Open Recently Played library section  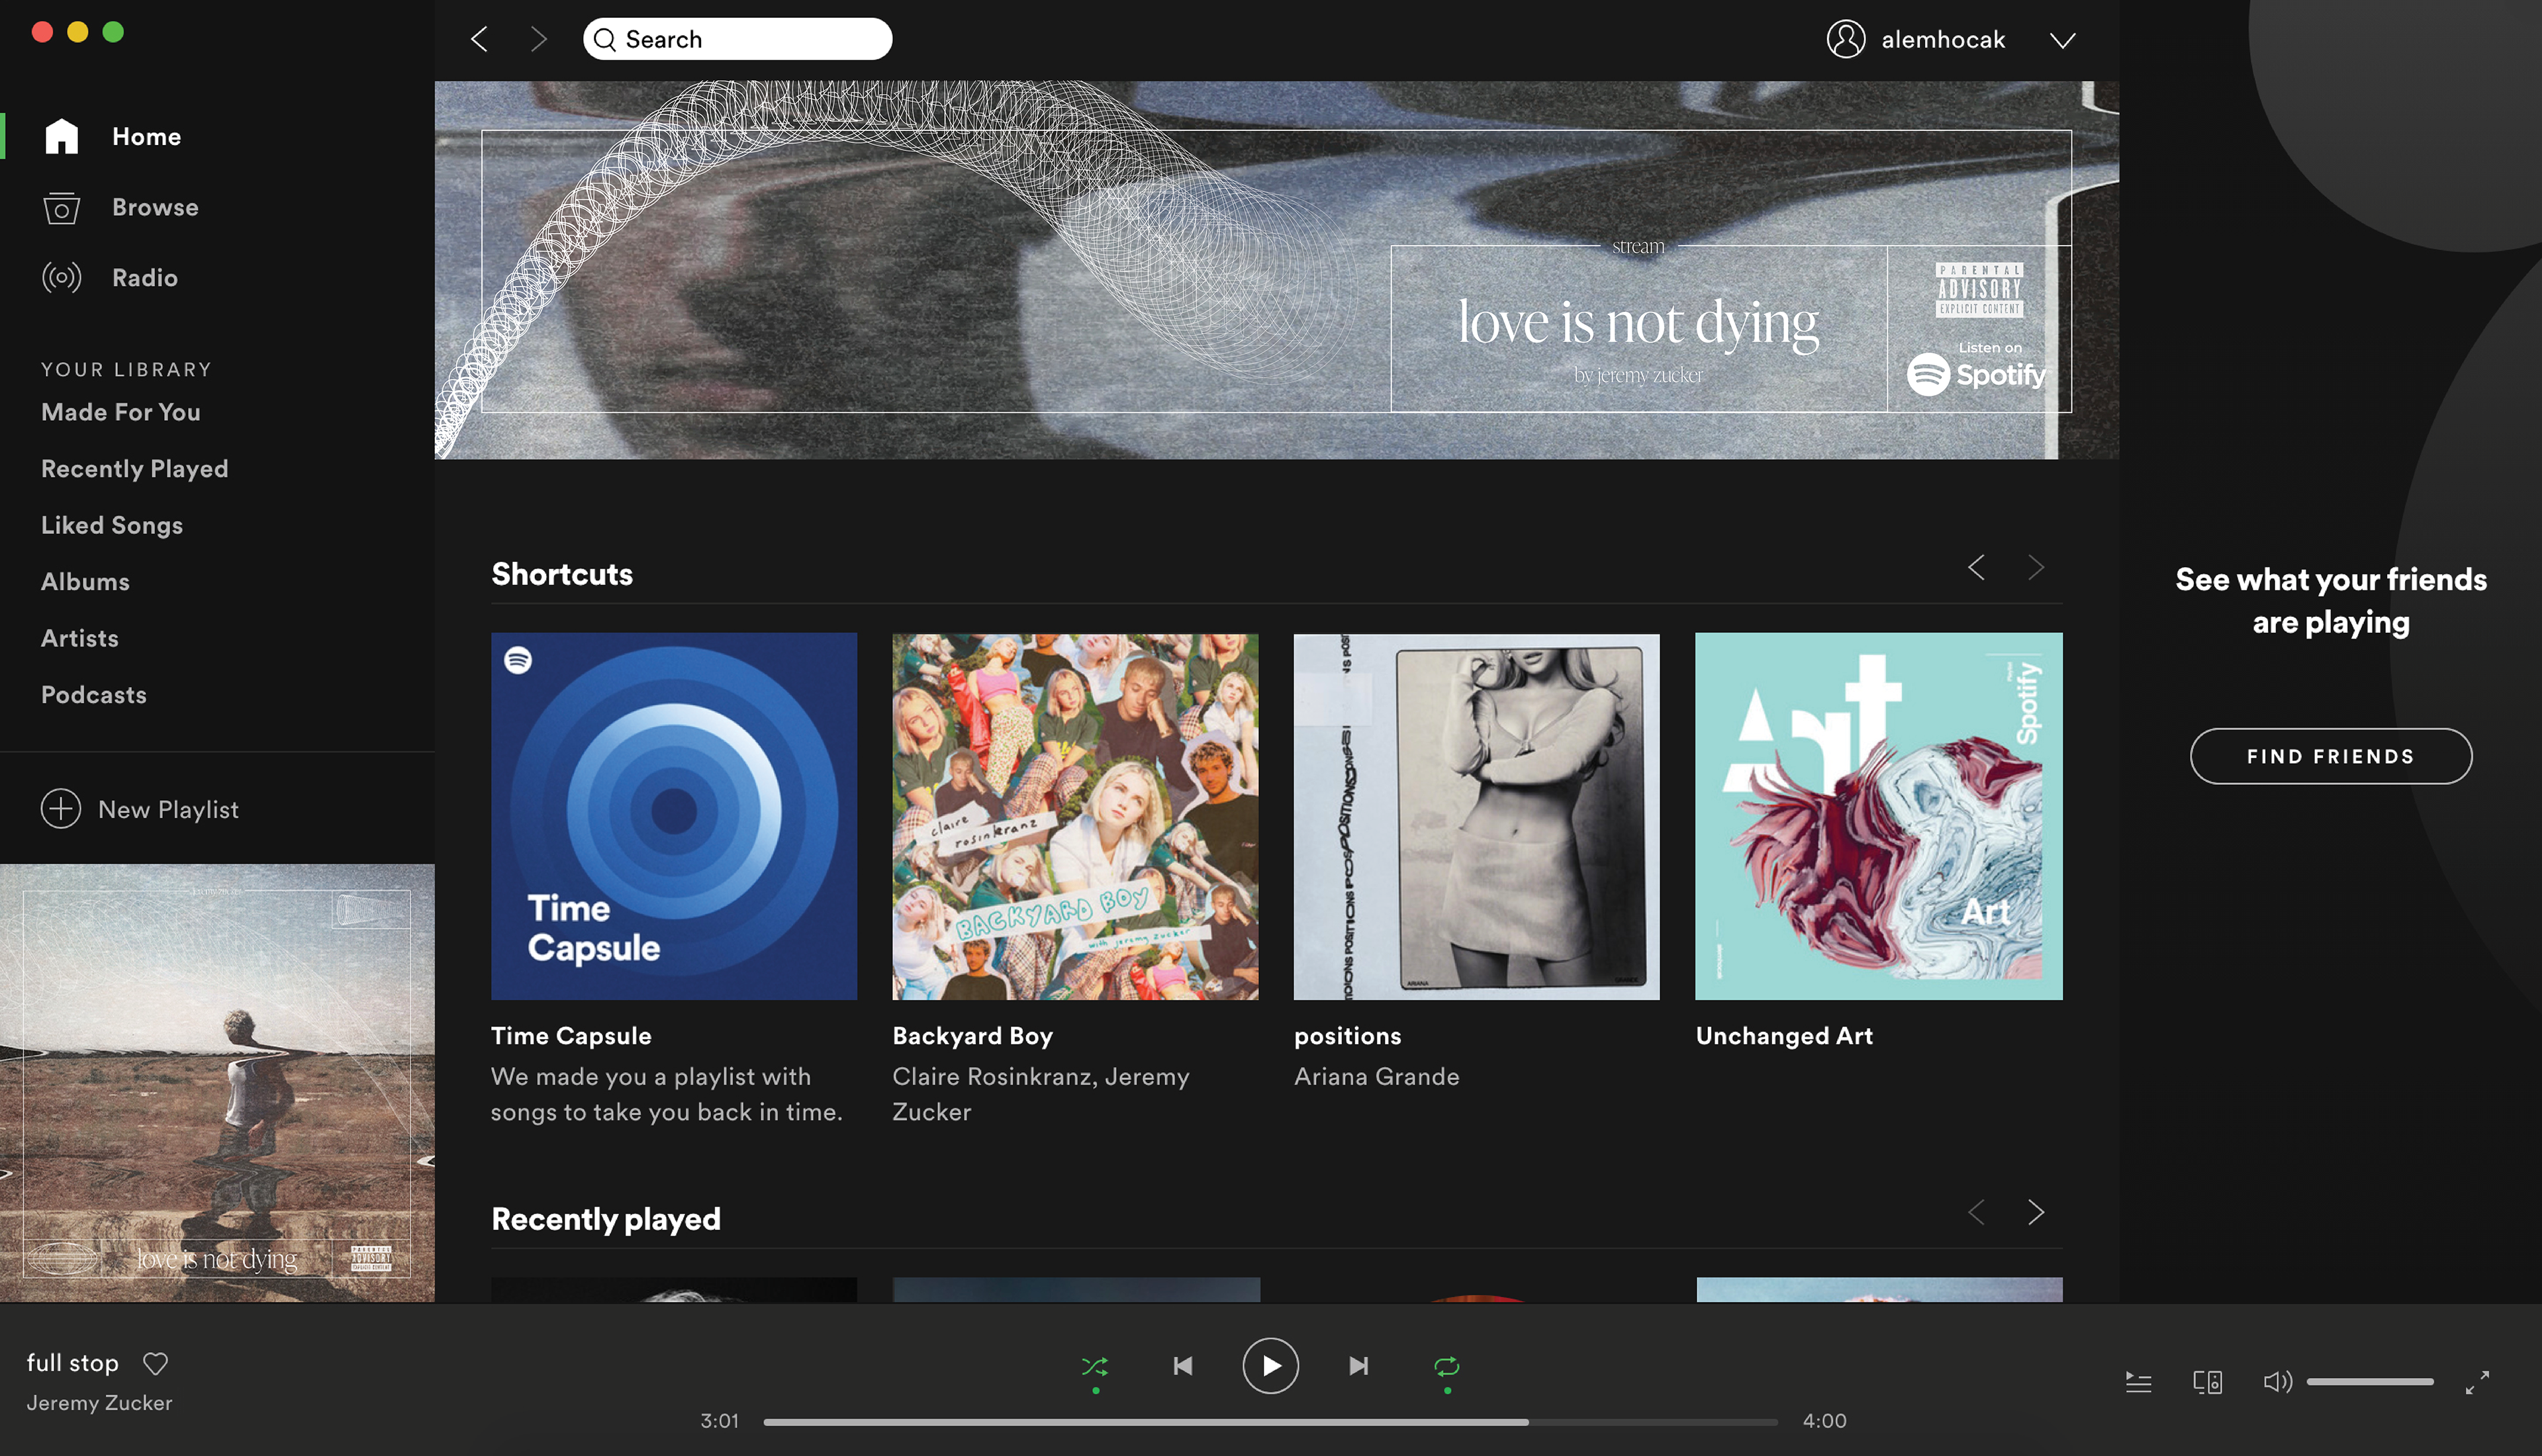click(x=135, y=469)
